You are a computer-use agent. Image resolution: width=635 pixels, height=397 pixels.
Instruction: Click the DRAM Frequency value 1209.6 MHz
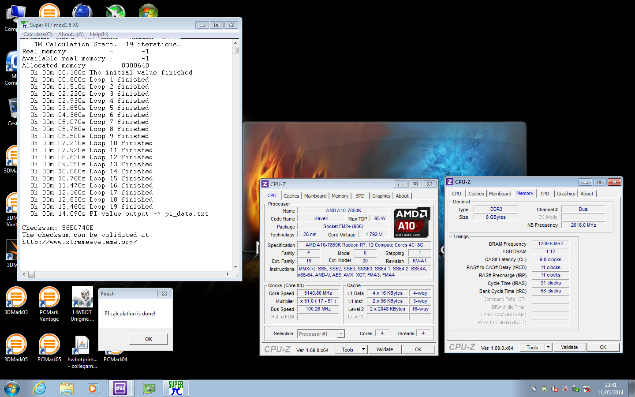(x=551, y=243)
